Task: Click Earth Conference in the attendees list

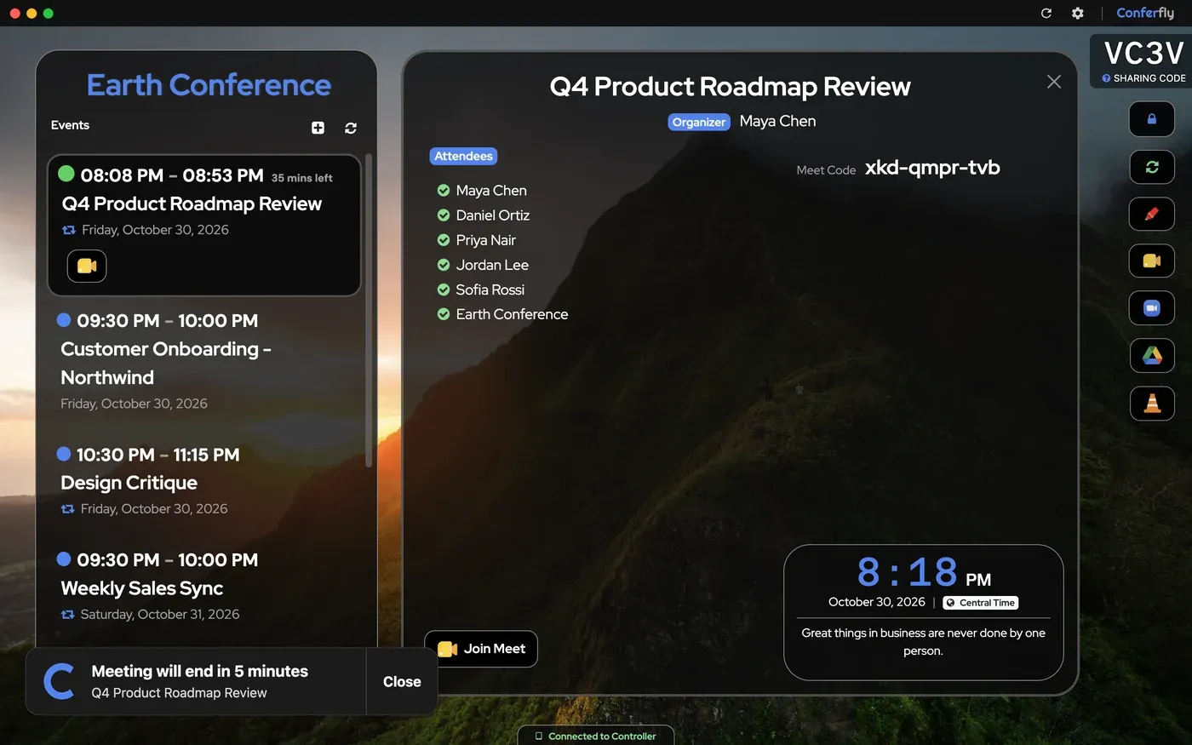Action: coord(512,314)
